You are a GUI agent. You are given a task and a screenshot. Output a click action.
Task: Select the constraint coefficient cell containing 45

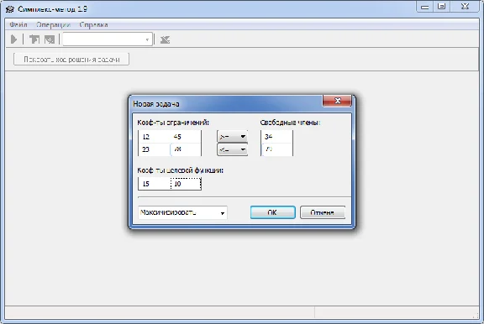tap(185, 137)
